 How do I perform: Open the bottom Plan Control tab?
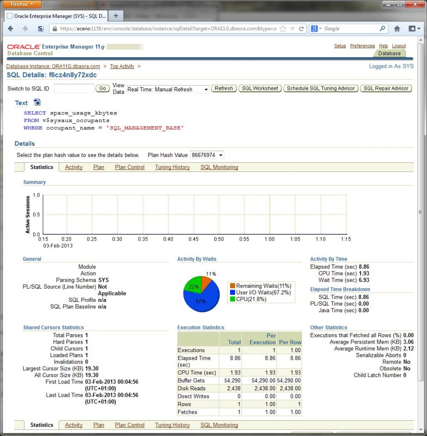[130, 425]
